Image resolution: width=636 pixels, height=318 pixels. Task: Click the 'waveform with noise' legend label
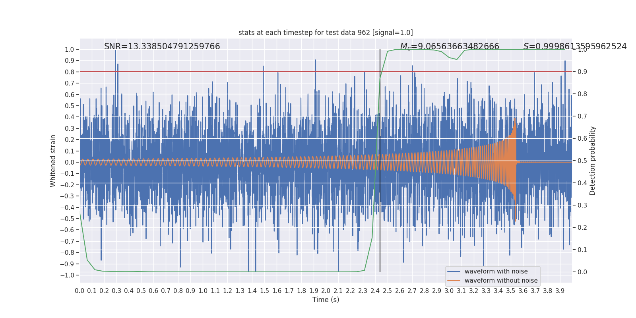click(496, 271)
